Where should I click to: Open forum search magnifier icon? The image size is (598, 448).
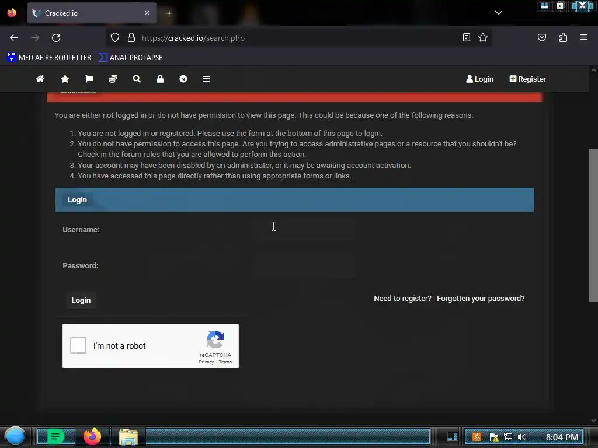coord(137,79)
